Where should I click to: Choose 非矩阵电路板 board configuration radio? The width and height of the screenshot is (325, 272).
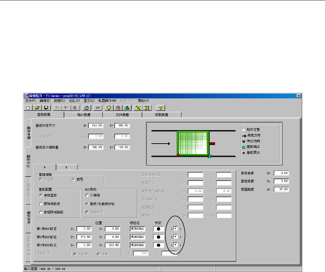51,212
